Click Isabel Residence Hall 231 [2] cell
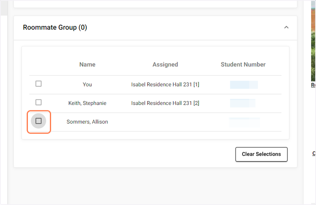This screenshot has height=205, width=316. (165, 103)
